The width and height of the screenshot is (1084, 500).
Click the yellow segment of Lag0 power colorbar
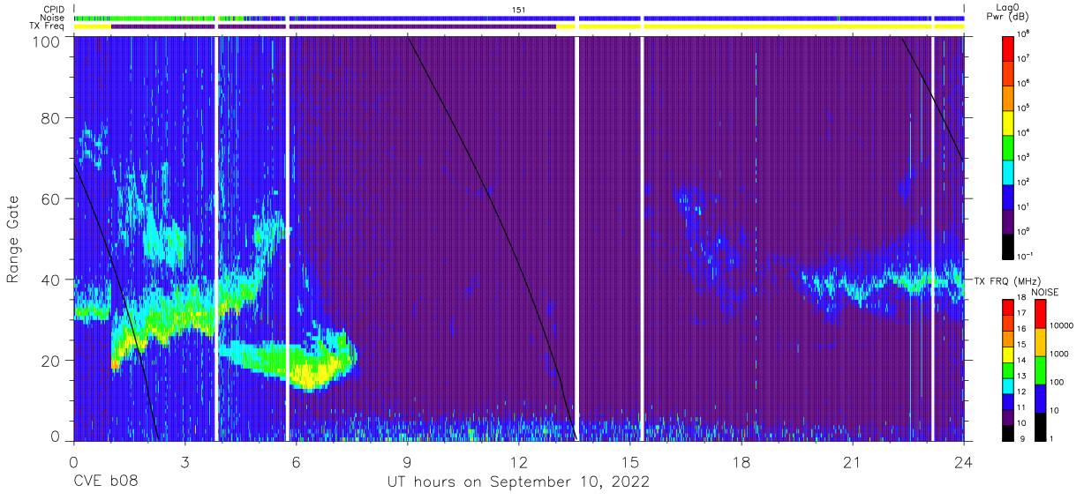1008,123
